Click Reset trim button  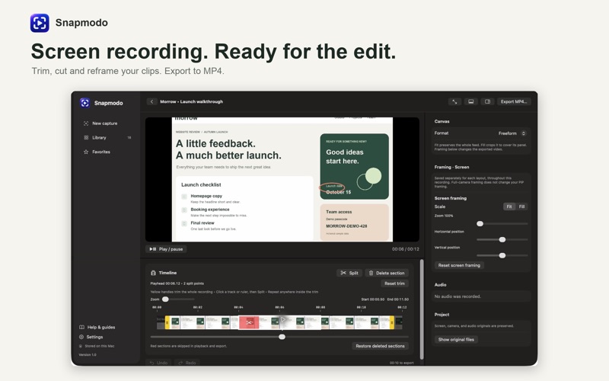pos(394,283)
